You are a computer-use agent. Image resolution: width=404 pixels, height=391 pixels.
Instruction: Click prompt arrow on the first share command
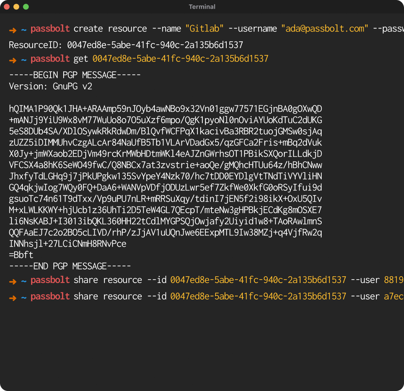tap(13, 280)
